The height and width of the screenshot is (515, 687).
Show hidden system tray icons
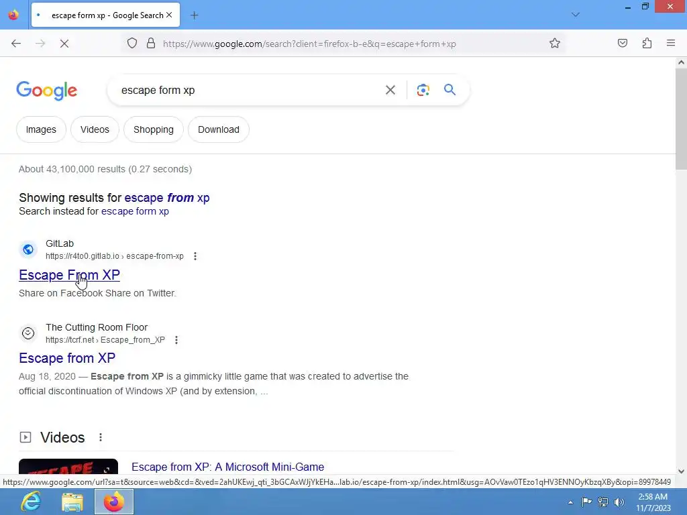coord(570,502)
